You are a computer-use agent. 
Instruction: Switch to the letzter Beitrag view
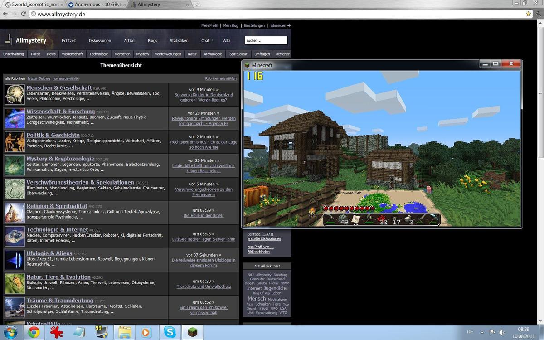click(38, 78)
